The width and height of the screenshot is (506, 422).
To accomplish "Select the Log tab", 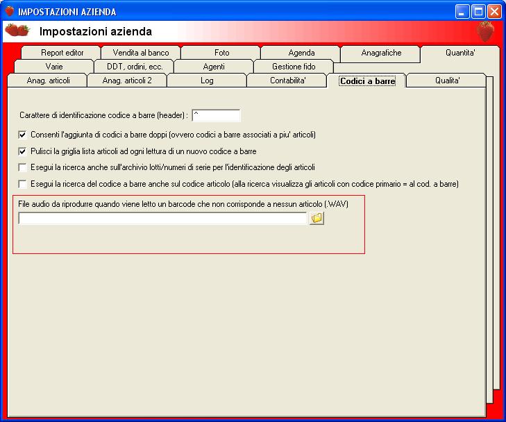I will [x=207, y=81].
